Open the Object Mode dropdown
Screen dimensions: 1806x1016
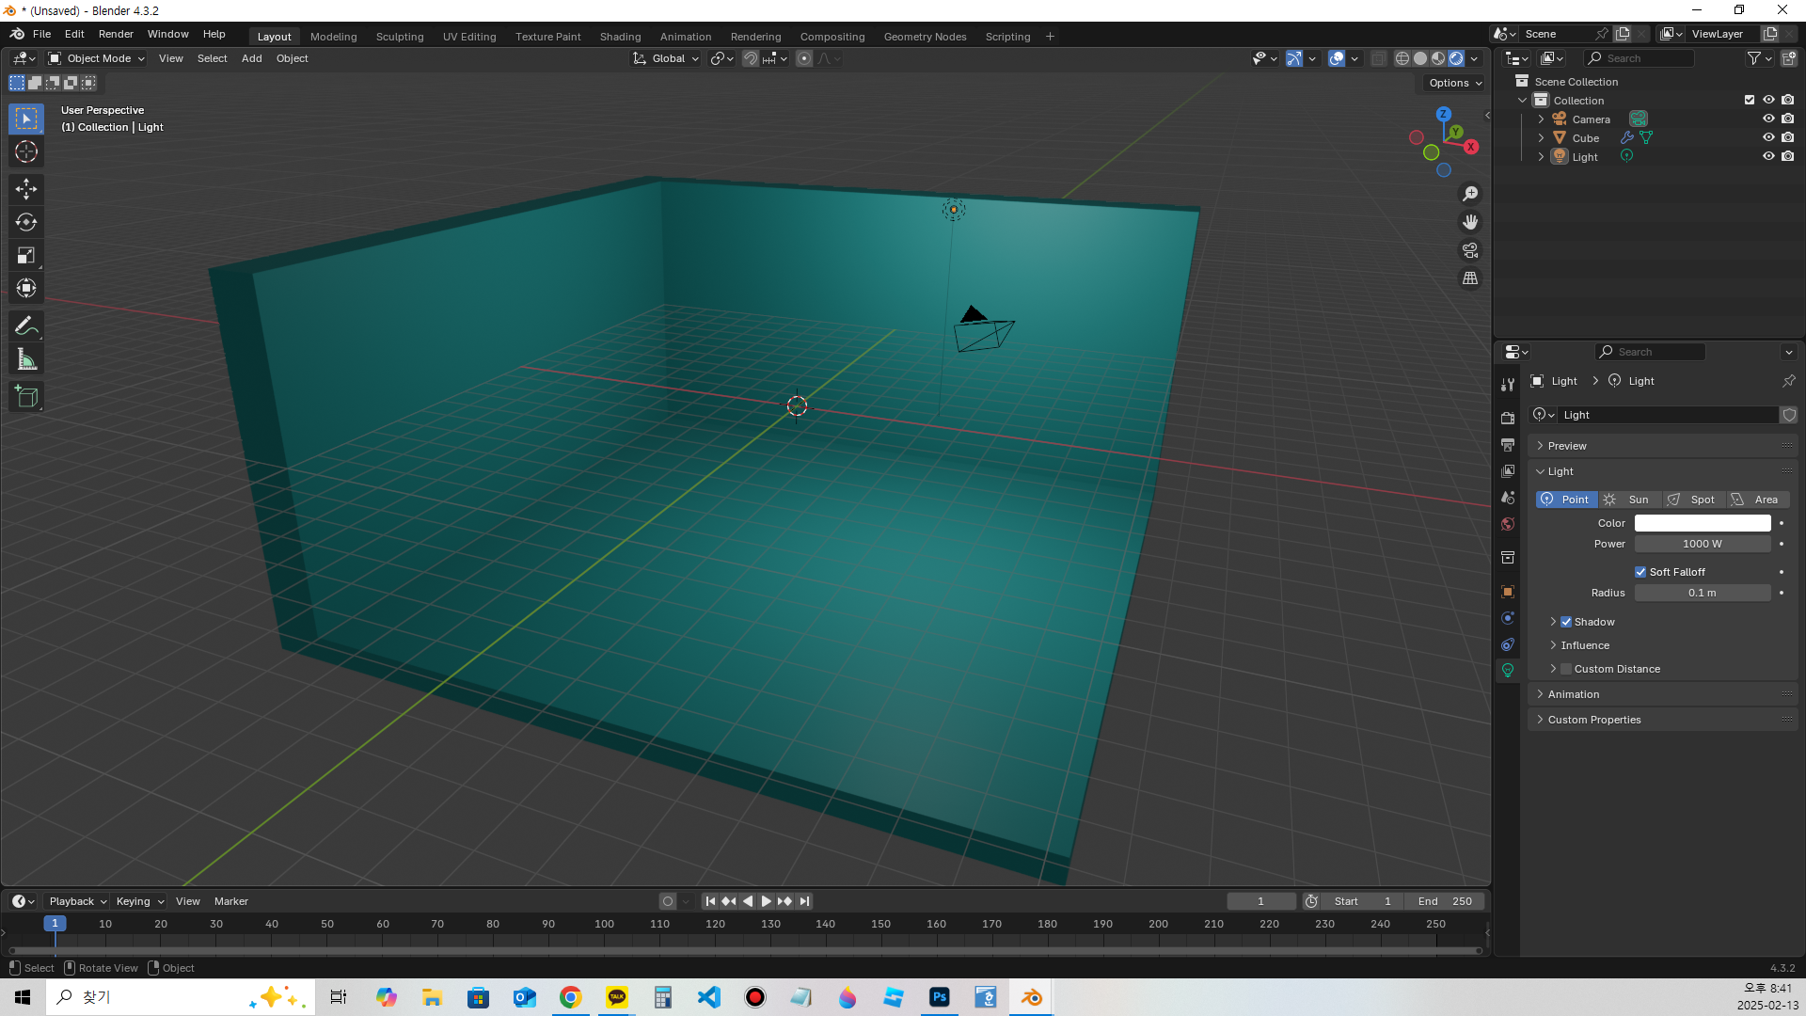point(97,58)
